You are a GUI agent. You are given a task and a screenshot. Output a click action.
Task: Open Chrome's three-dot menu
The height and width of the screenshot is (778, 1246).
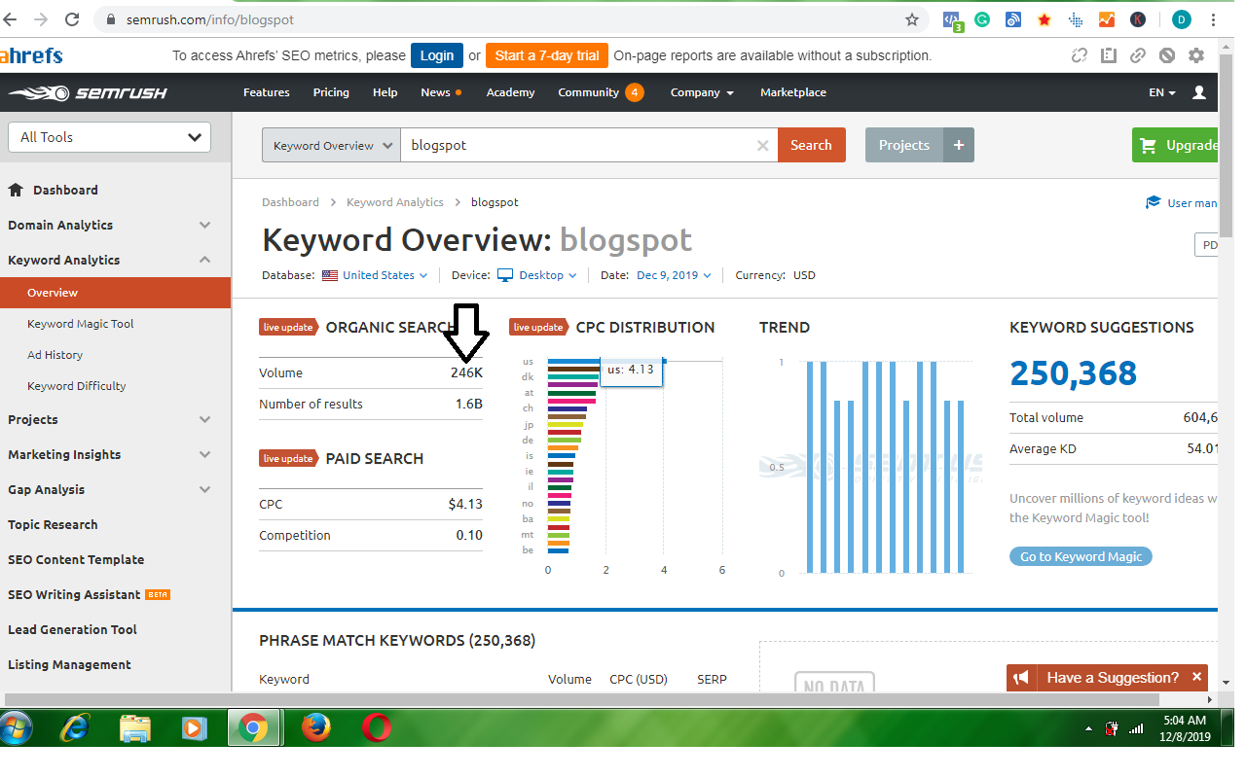(x=1213, y=19)
